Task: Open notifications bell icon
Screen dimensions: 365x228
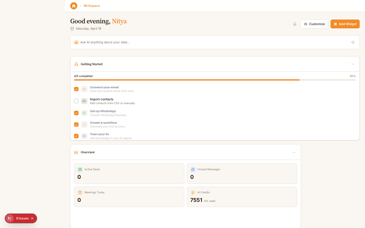Action: click(295, 24)
